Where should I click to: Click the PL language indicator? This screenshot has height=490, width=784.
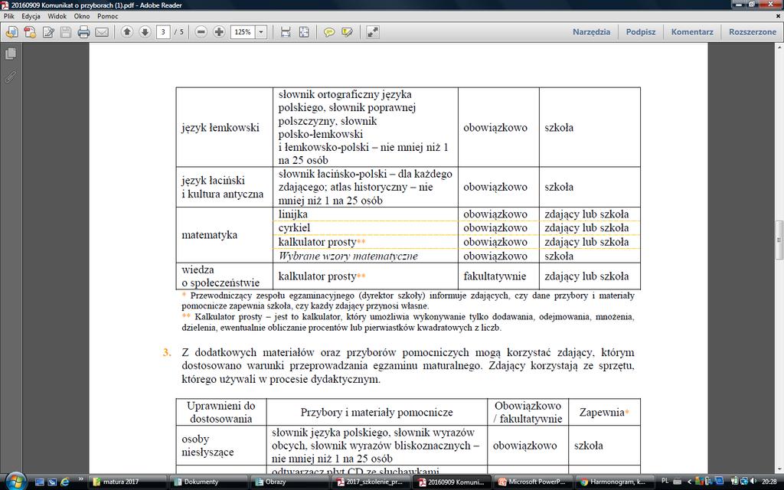point(665,481)
